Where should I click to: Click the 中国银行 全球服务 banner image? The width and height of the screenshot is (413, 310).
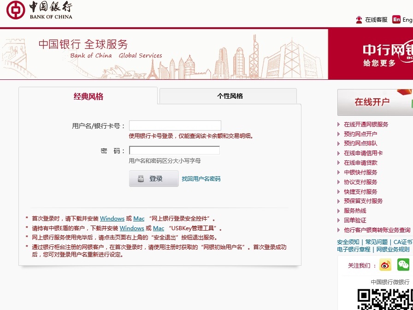(164, 54)
